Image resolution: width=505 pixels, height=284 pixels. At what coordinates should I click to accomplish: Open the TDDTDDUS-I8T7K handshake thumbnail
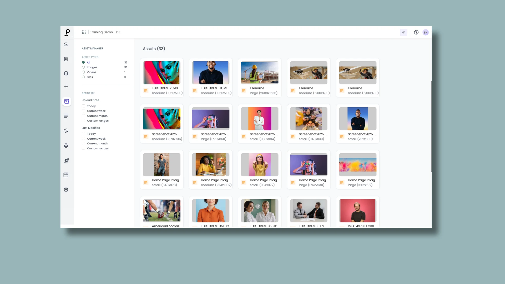pos(309,211)
